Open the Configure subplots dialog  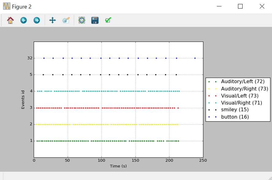pos(82,21)
